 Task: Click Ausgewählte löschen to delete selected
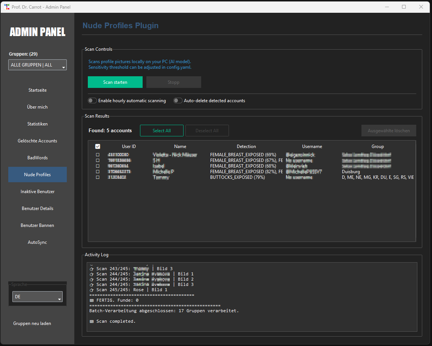[388, 131]
